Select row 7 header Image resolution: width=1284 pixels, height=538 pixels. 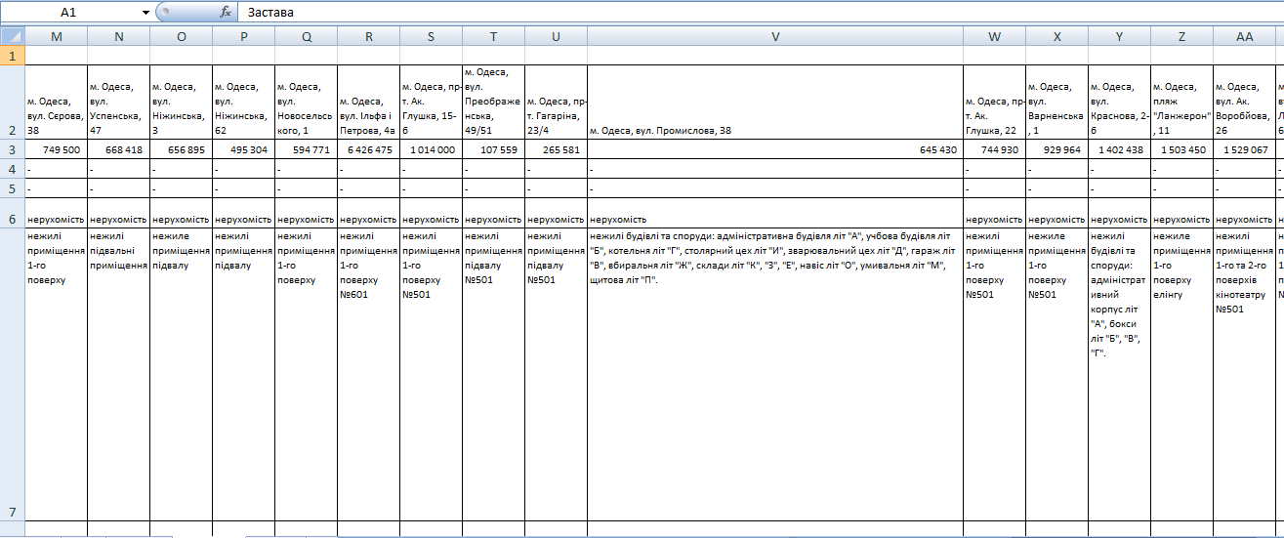12,512
